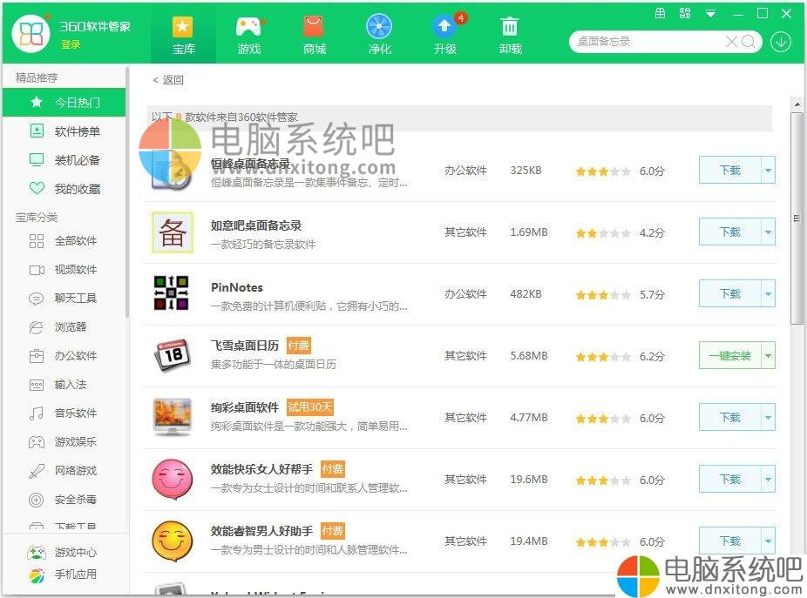Open the download manager arrow icon
The height and width of the screenshot is (598, 807).
click(780, 42)
